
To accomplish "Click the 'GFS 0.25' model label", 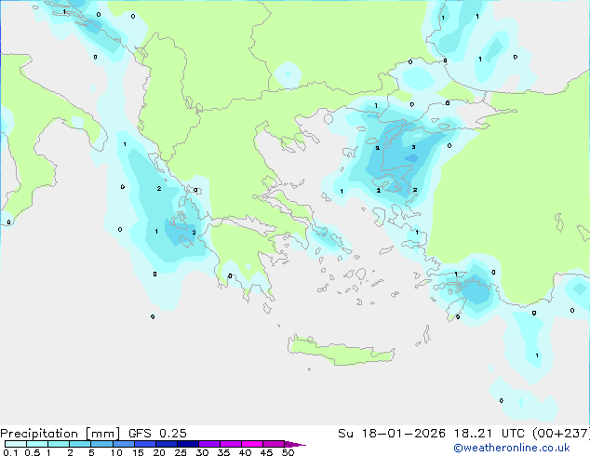I will click(x=157, y=434).
